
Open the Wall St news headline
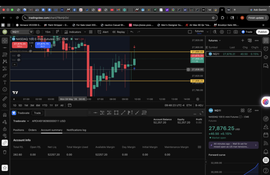(234, 145)
